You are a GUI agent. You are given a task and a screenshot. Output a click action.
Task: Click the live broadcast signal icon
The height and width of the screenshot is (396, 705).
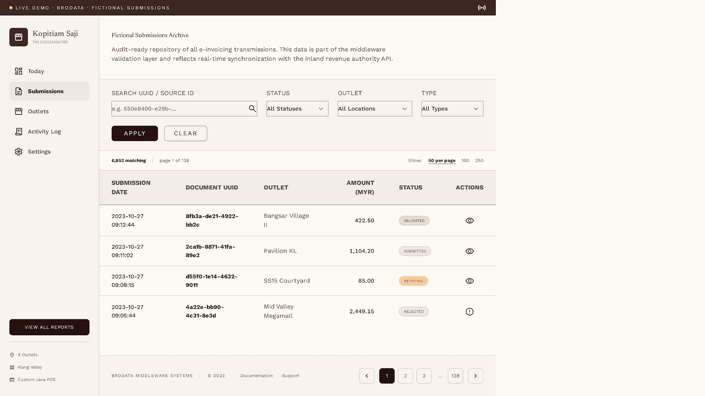[482, 7]
